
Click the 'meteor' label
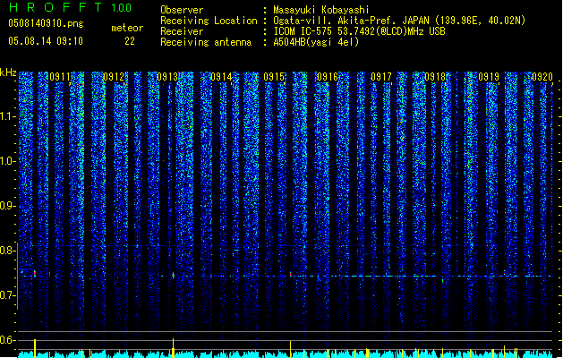[x=127, y=28]
